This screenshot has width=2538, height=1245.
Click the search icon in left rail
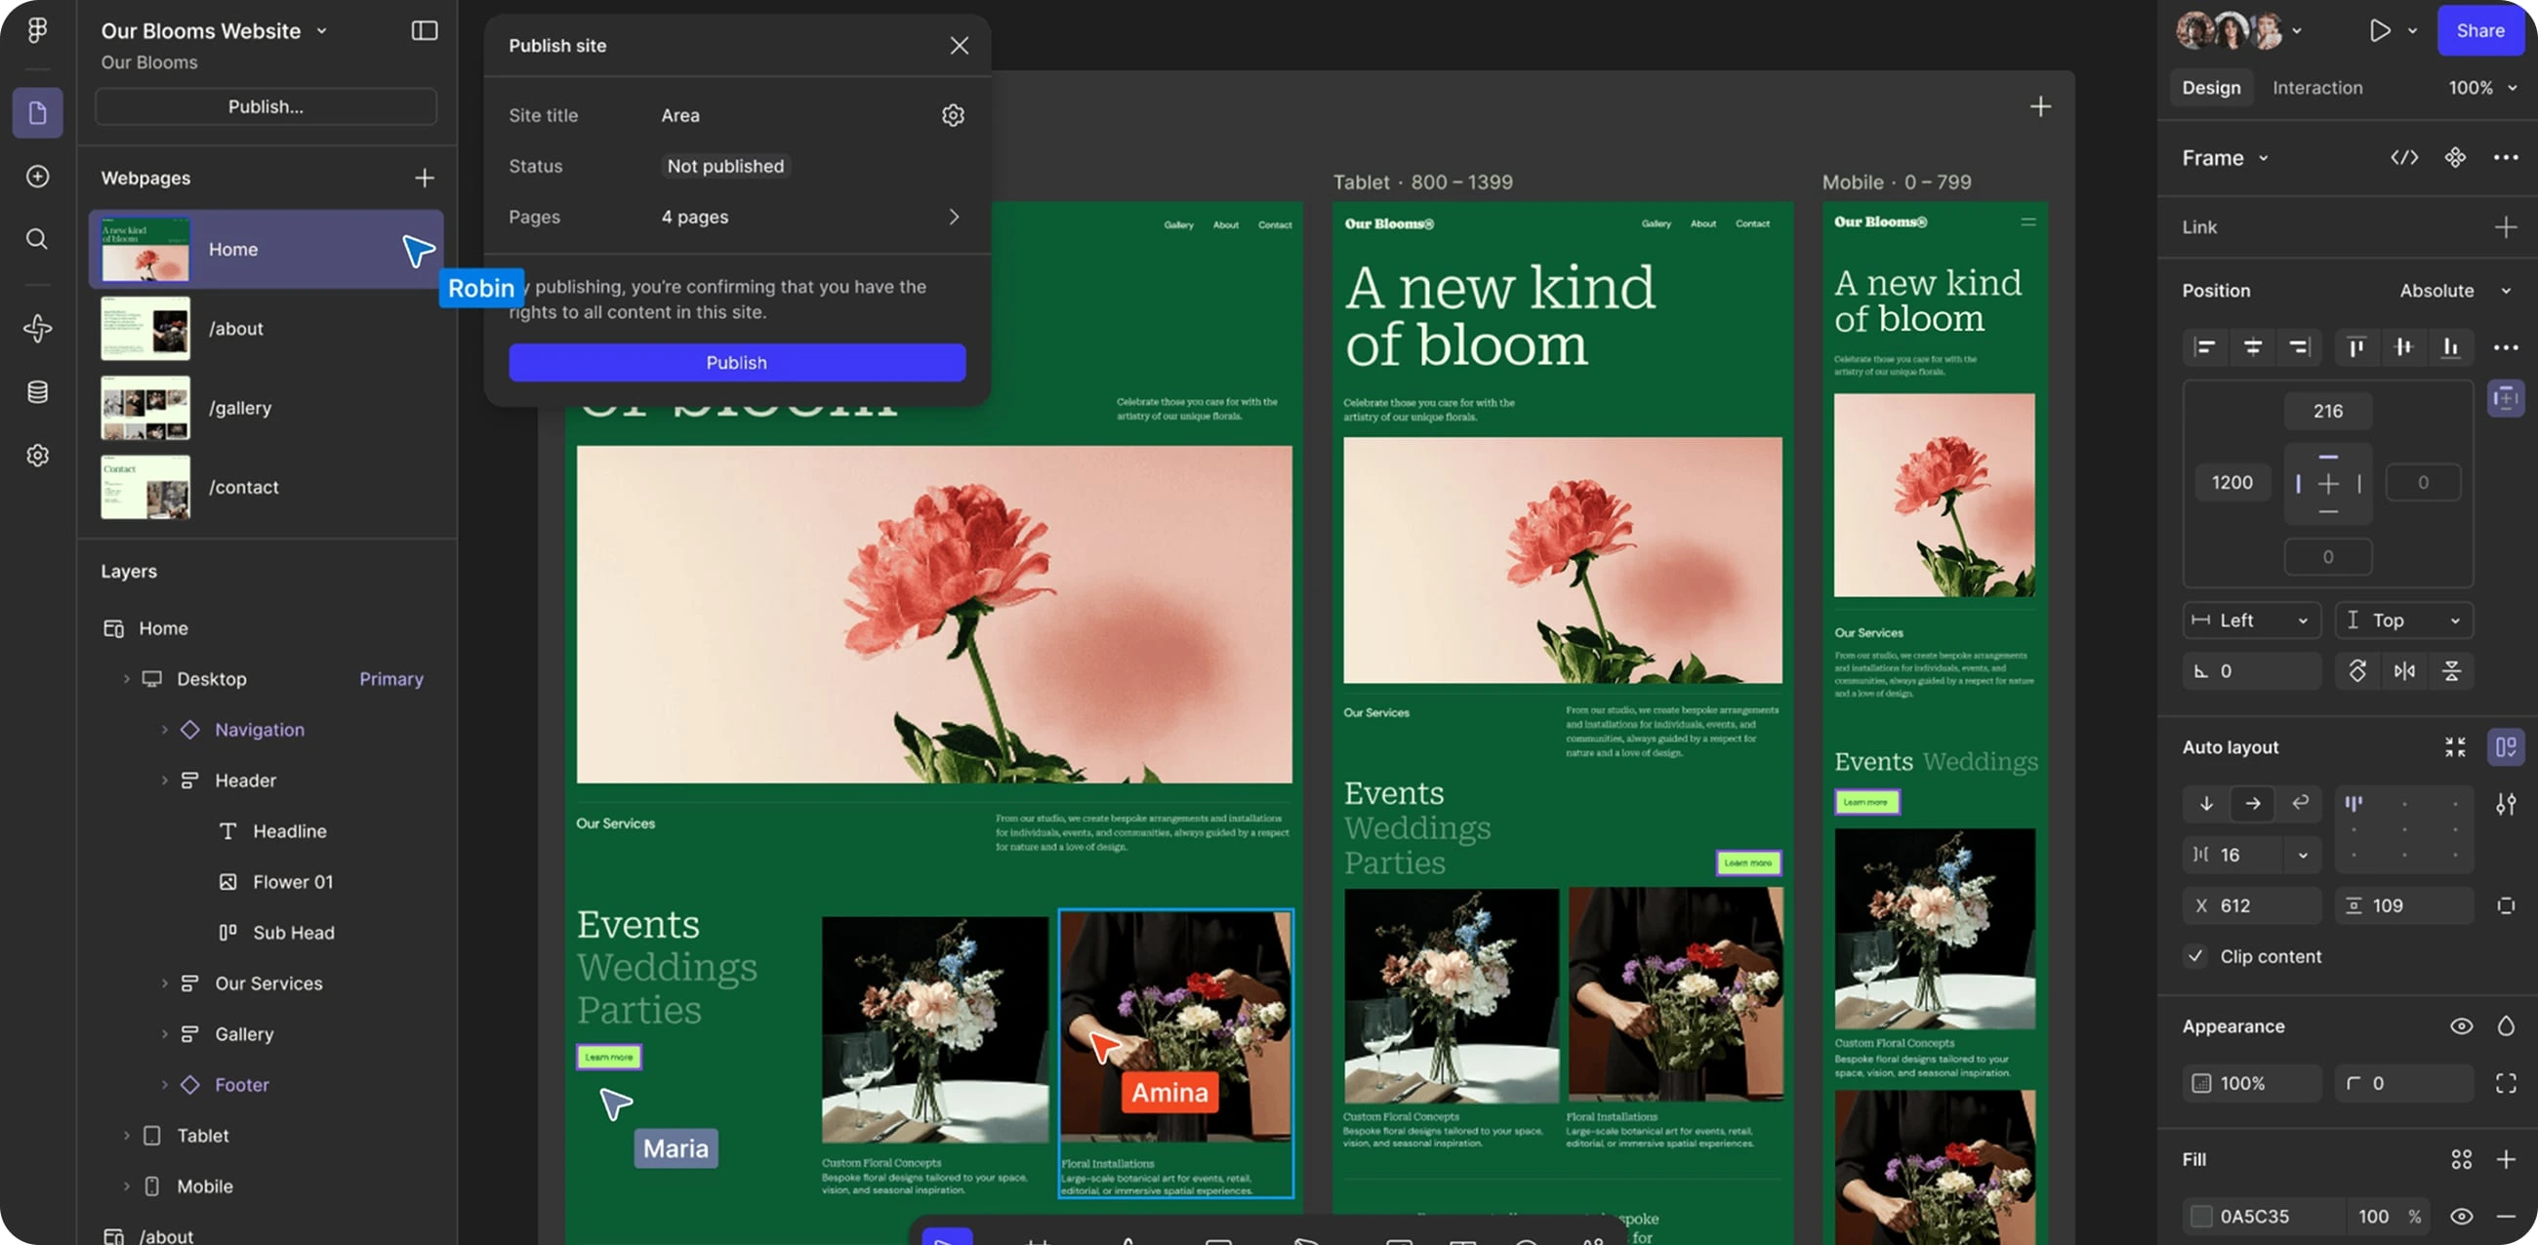coord(36,239)
